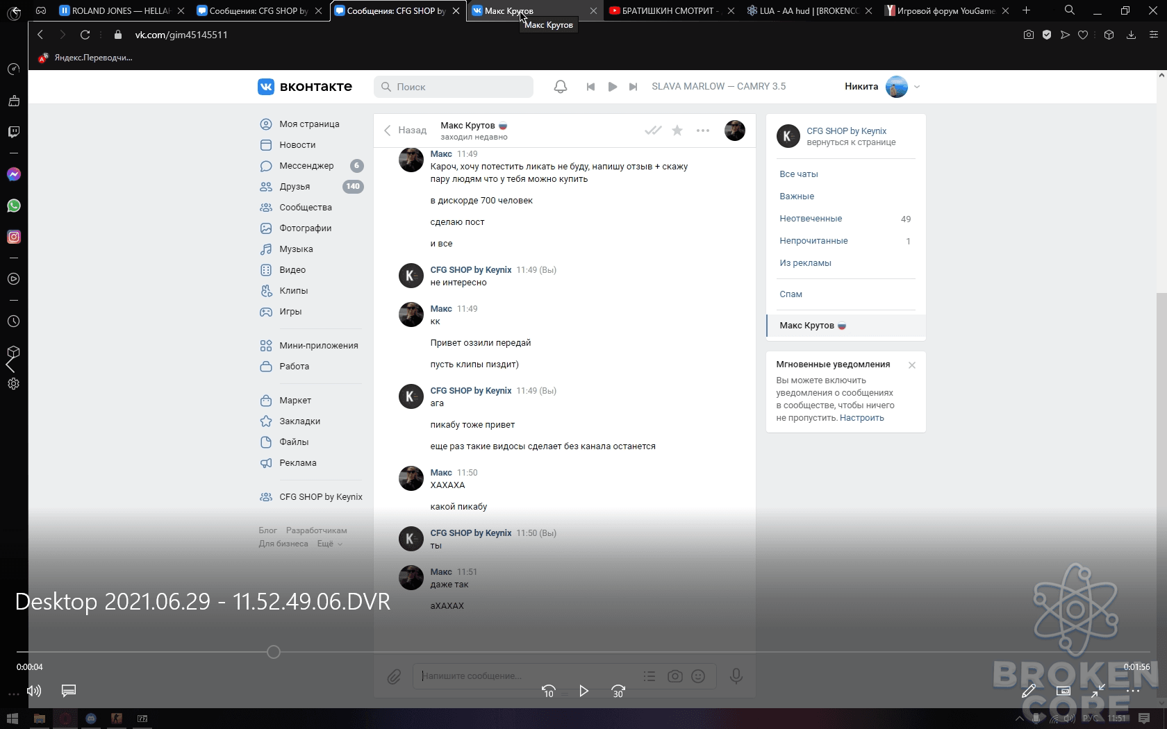Take snapshot with camera icon in address bar
This screenshot has height=729, width=1167.
click(x=1029, y=35)
